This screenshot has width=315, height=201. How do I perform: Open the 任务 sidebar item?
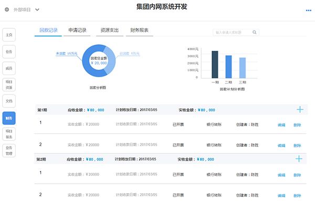pos(9,52)
